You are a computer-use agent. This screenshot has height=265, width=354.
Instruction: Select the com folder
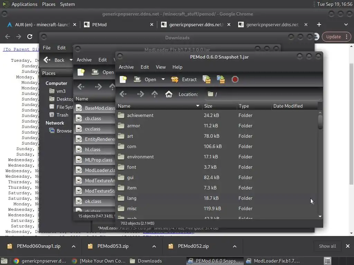pyautogui.click(x=217, y=146)
